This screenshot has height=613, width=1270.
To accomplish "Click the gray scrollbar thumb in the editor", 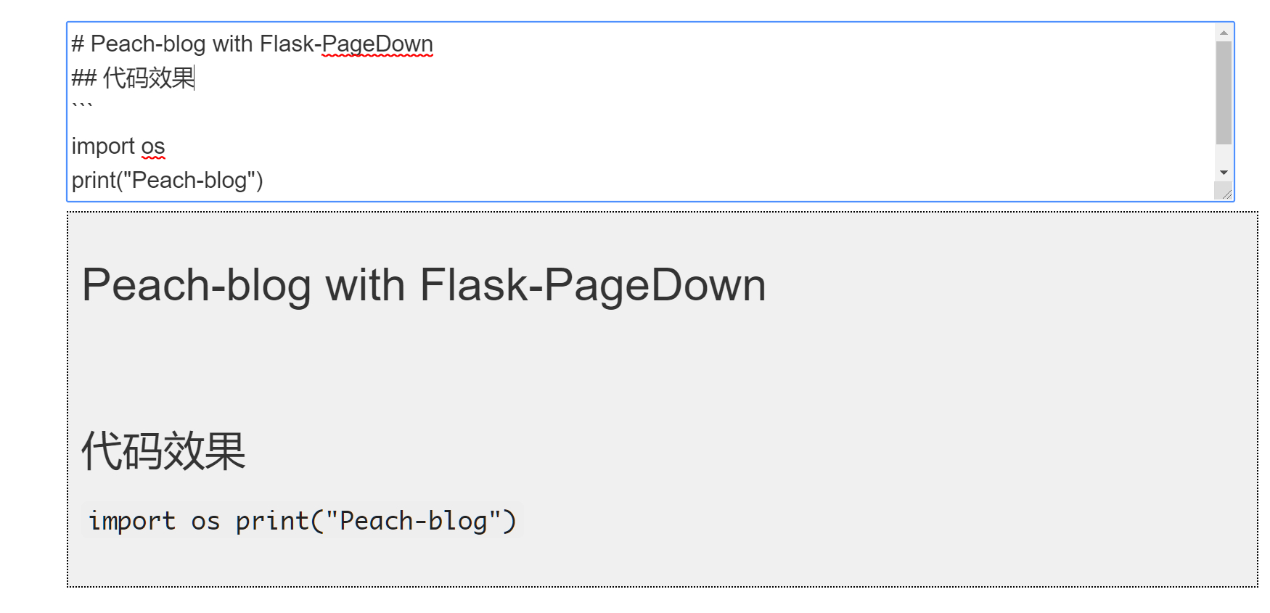I will click(1224, 93).
